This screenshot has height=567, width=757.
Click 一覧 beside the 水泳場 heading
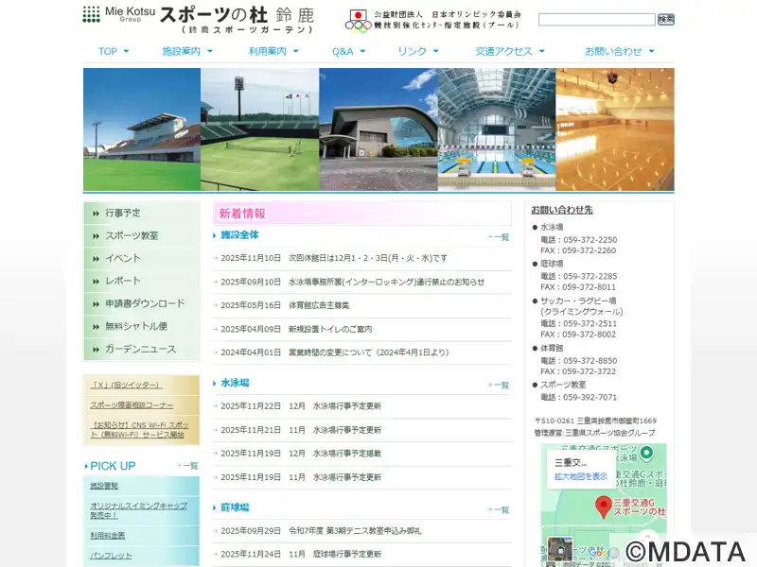pos(499,385)
